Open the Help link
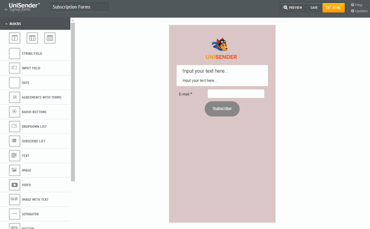 357,5
